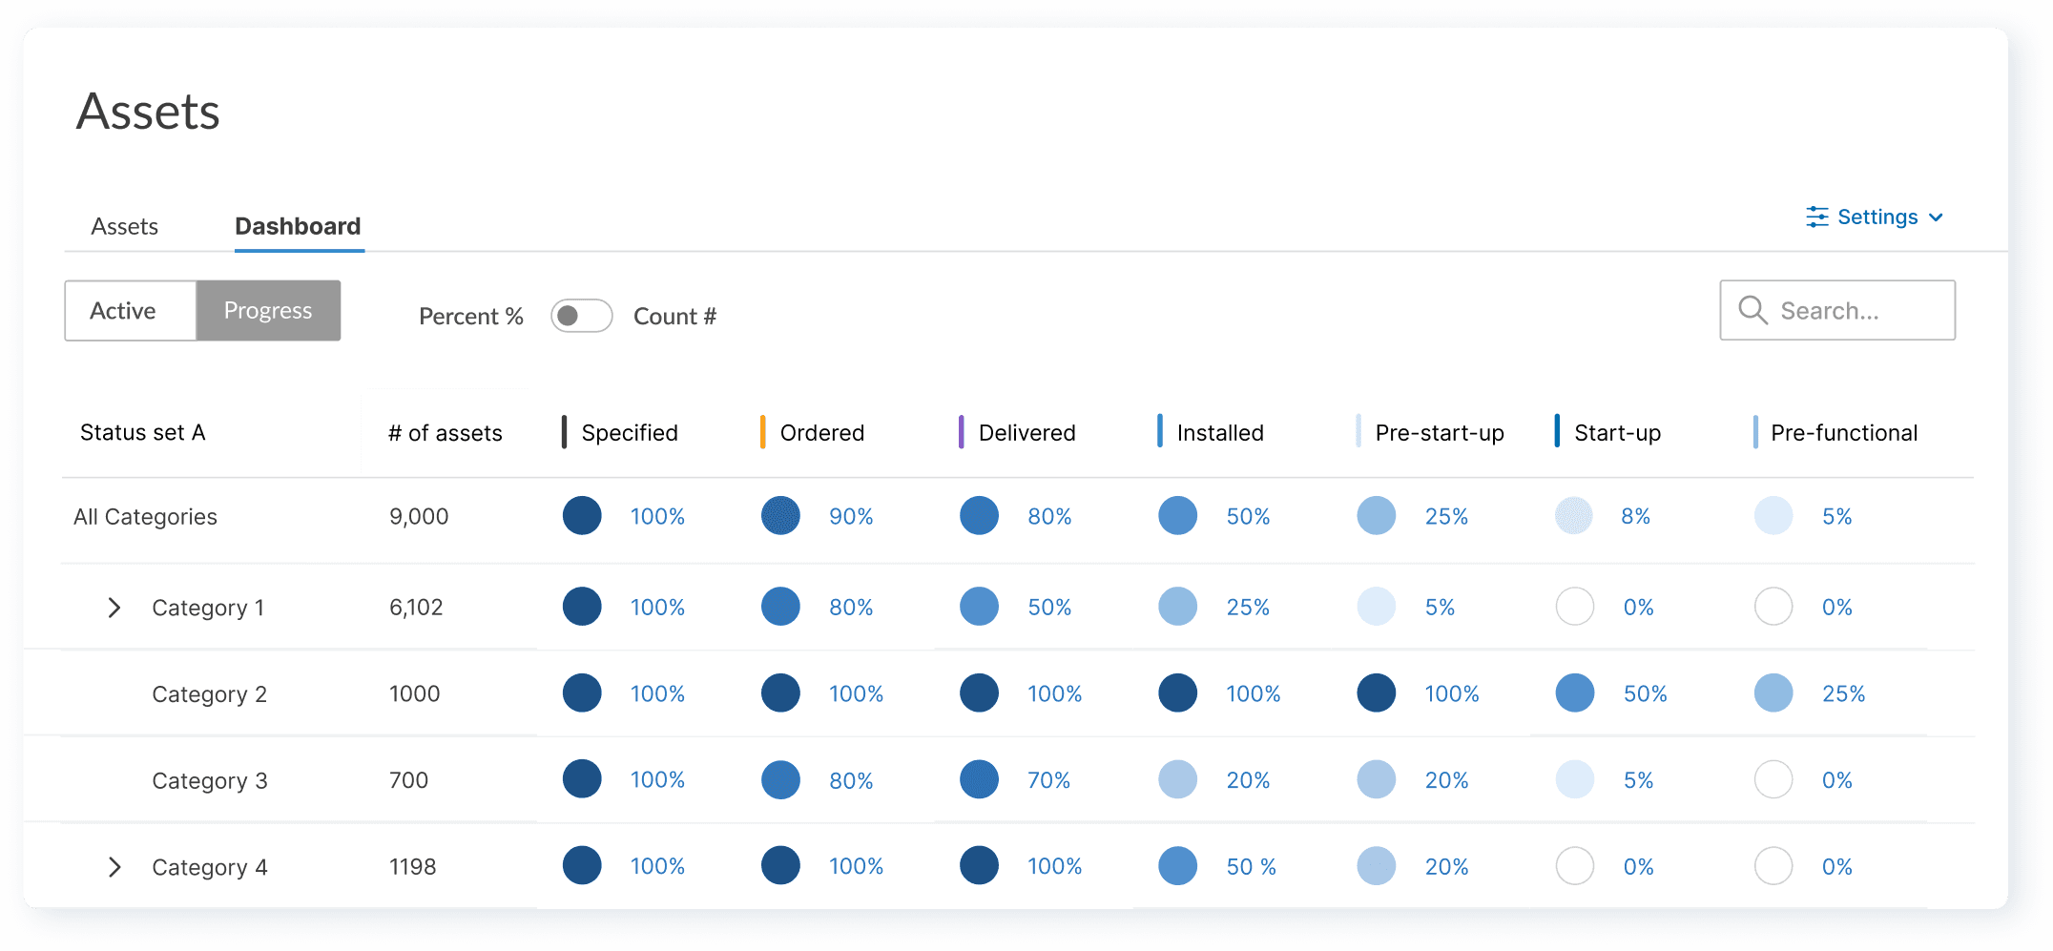Expand Category 4 row

(x=114, y=867)
